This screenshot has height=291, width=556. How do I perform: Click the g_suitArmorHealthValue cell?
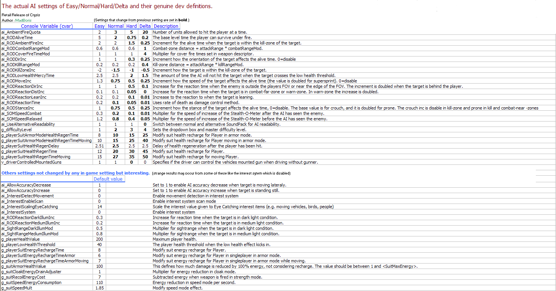click(47, 266)
